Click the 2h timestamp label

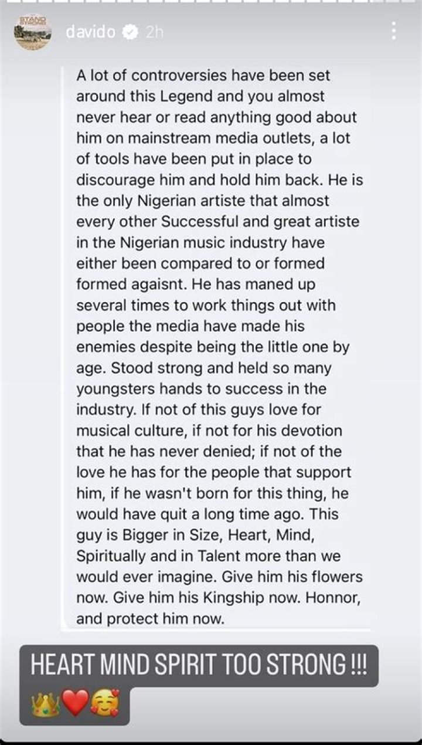(x=154, y=33)
